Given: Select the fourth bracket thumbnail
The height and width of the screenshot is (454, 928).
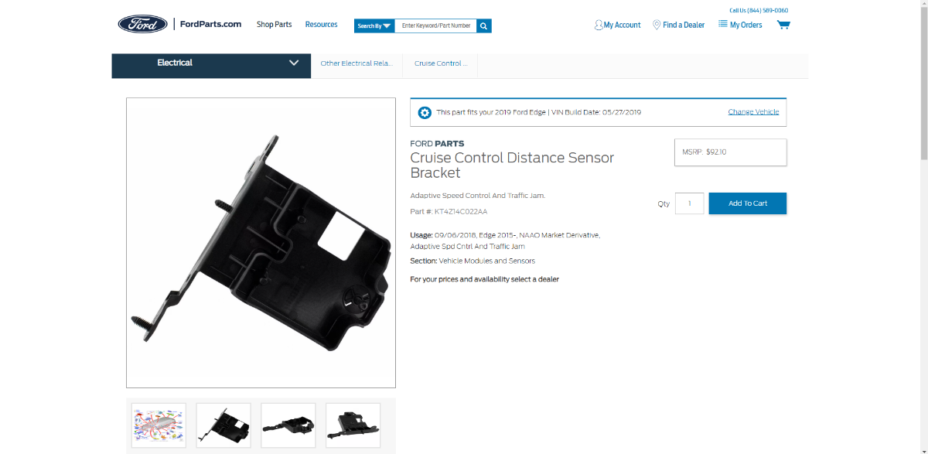Looking at the screenshot, I should (x=353, y=425).
